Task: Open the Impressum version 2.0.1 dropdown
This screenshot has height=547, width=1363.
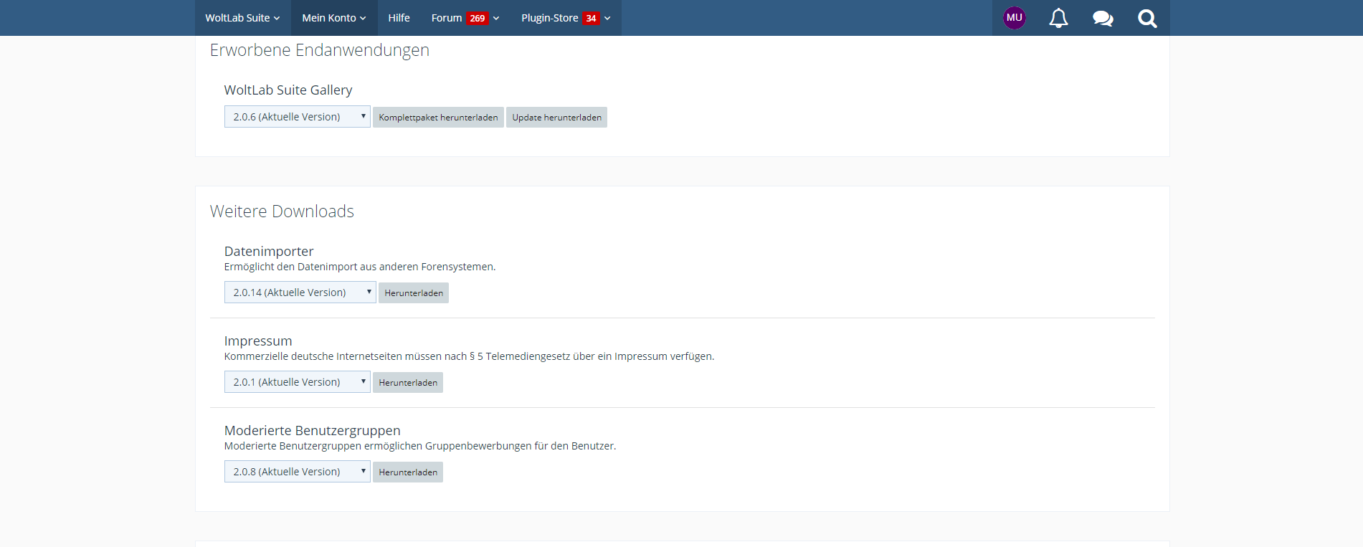Action: pyautogui.click(x=297, y=382)
